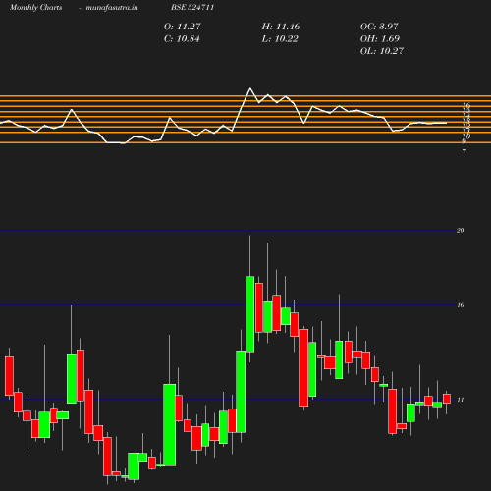Select the high value 'H: 11.46'
Image resolution: width=491 pixels, height=491 pixels.
[281, 27]
